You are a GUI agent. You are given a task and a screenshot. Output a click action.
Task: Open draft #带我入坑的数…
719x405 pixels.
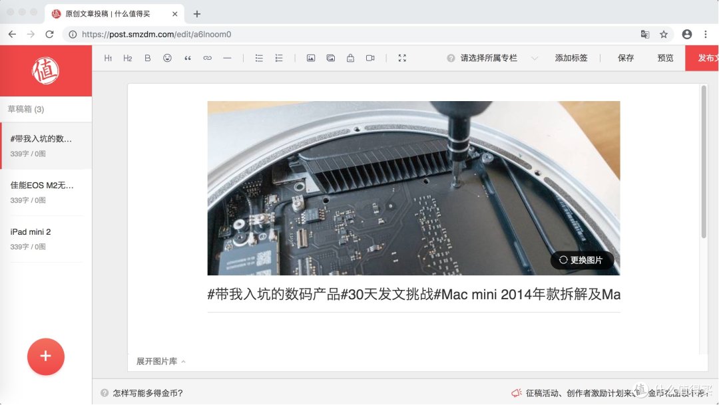[46, 146]
